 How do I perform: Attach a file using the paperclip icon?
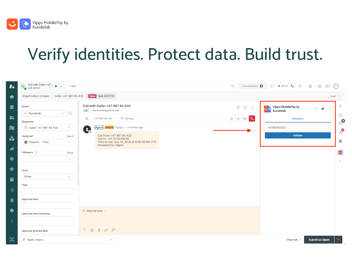99,230
